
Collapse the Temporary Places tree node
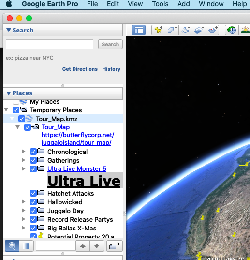click(6, 109)
